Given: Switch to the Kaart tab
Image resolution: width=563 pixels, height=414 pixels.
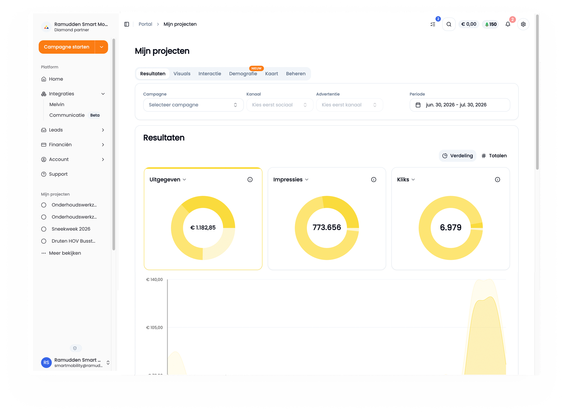Looking at the screenshot, I should (272, 74).
